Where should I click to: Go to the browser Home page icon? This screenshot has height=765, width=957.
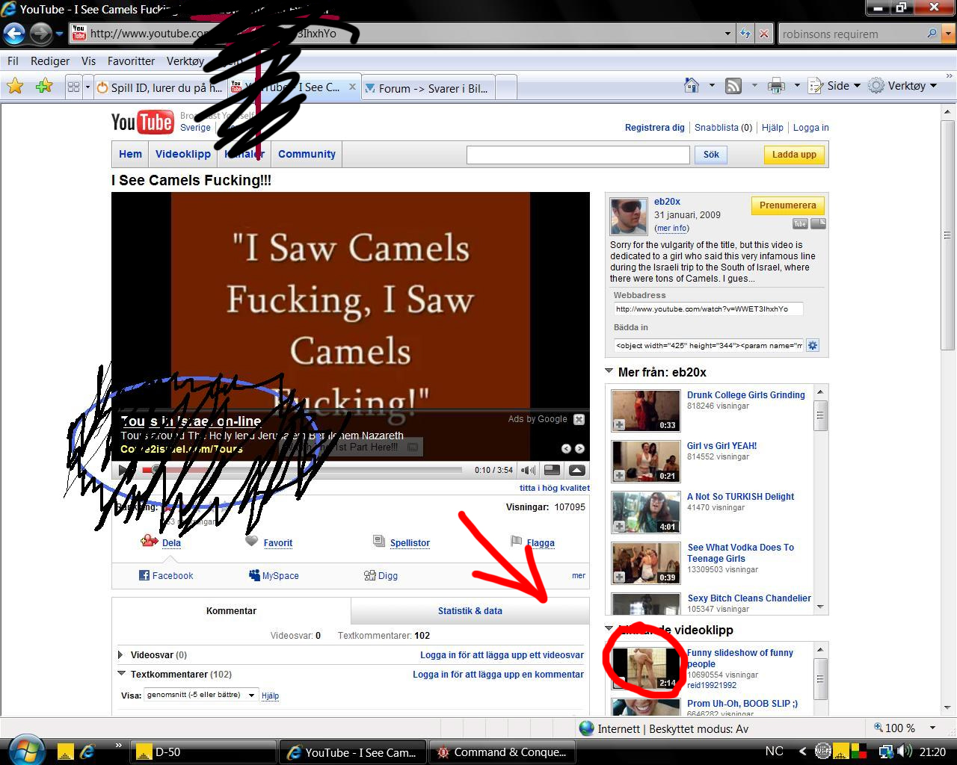click(692, 86)
